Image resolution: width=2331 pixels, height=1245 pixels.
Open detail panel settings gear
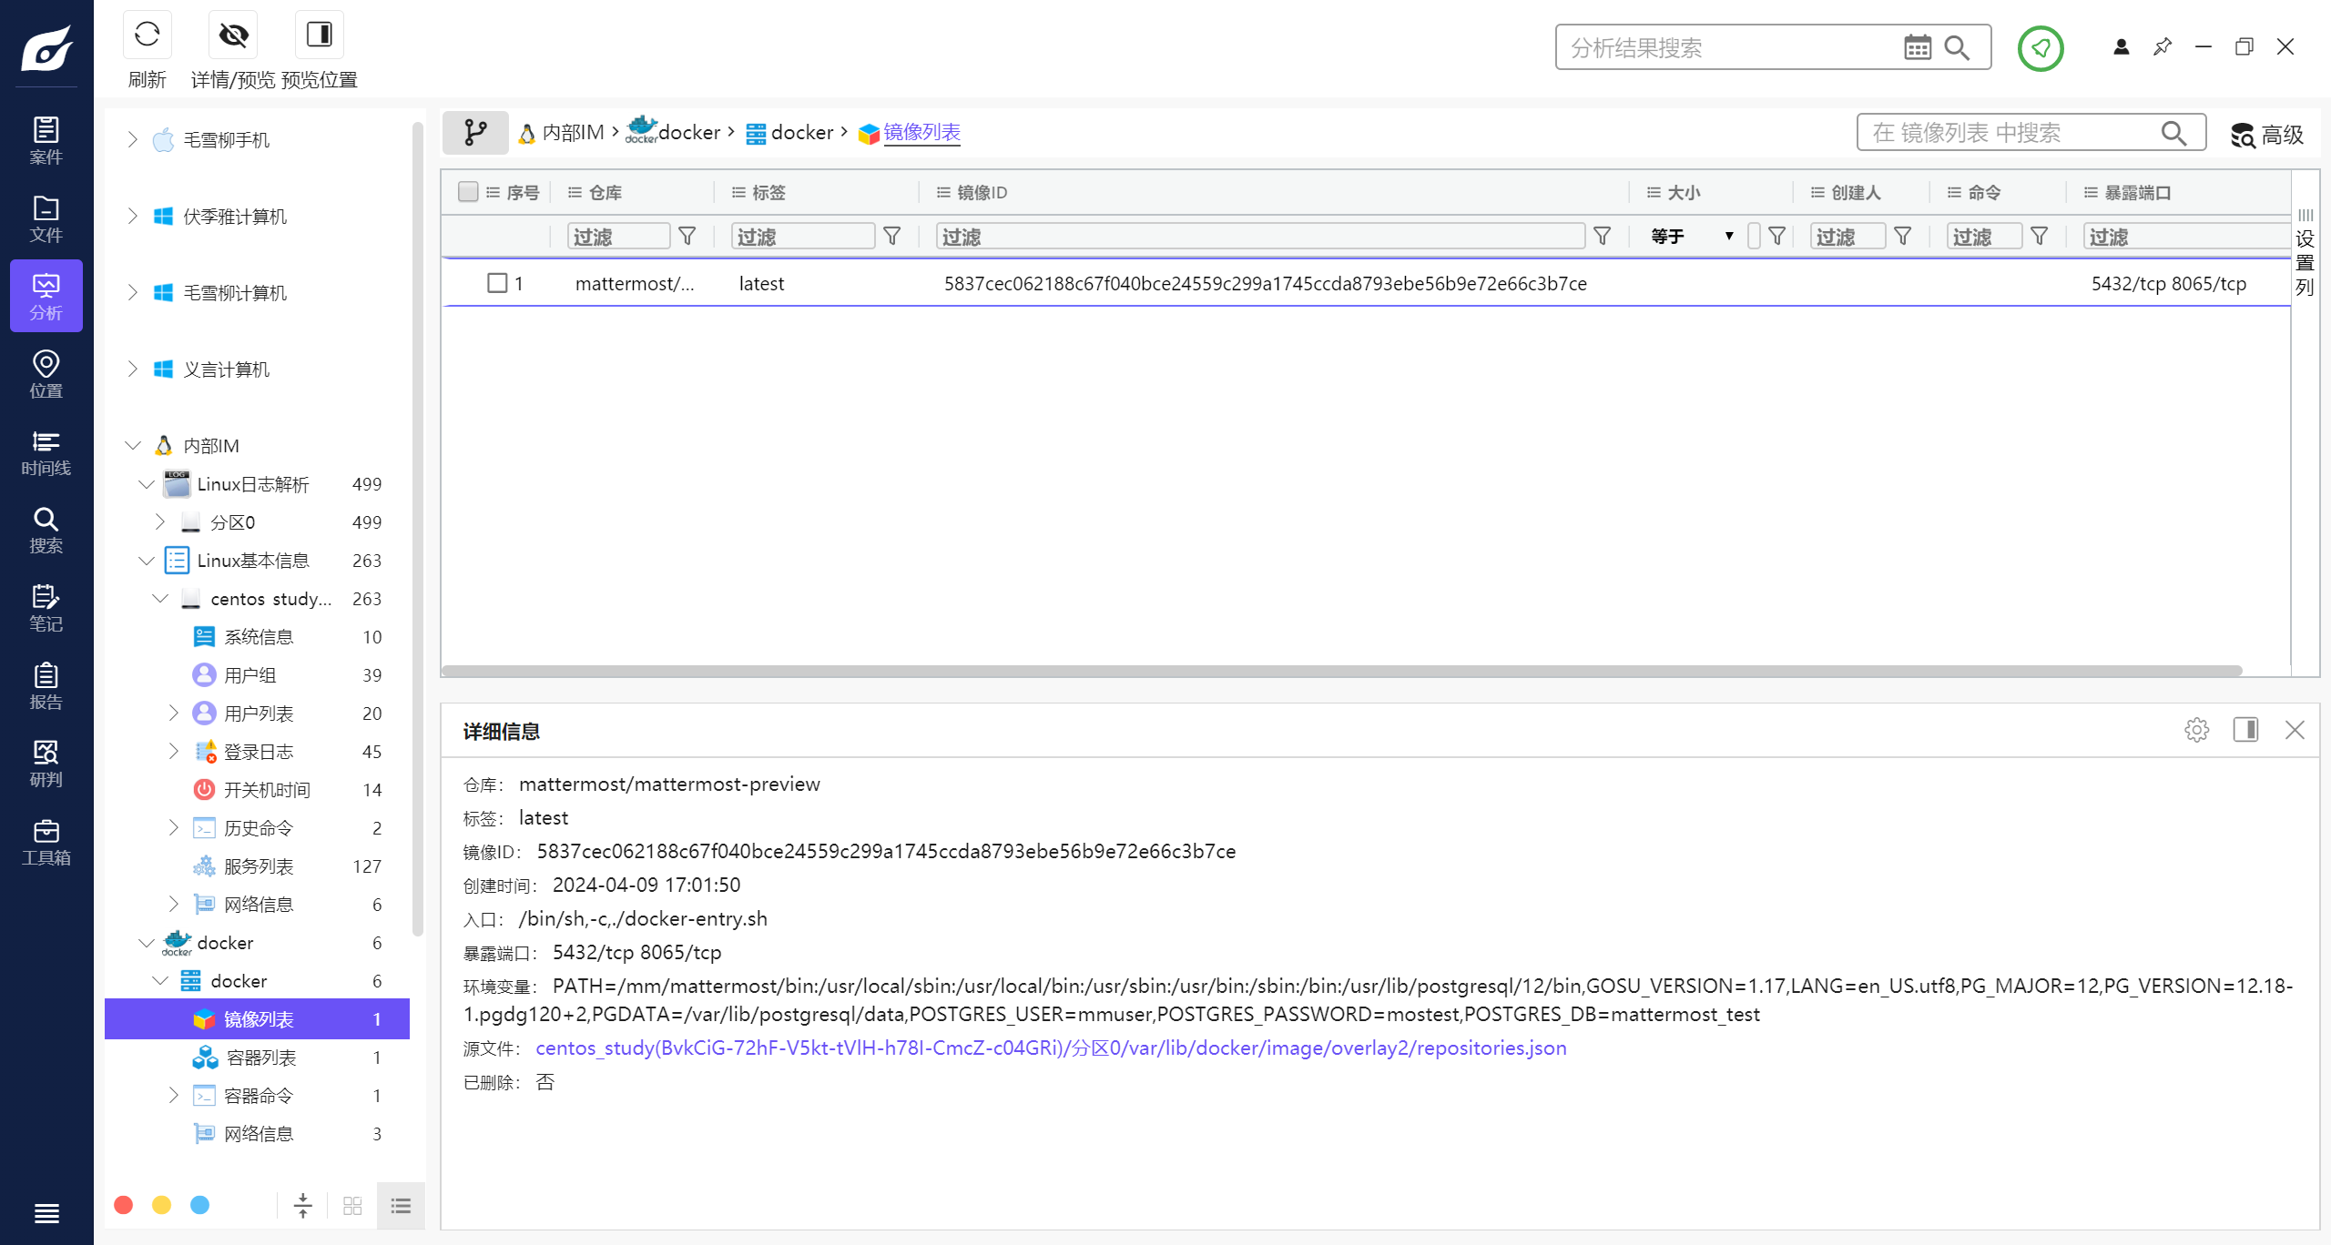pyautogui.click(x=2196, y=730)
